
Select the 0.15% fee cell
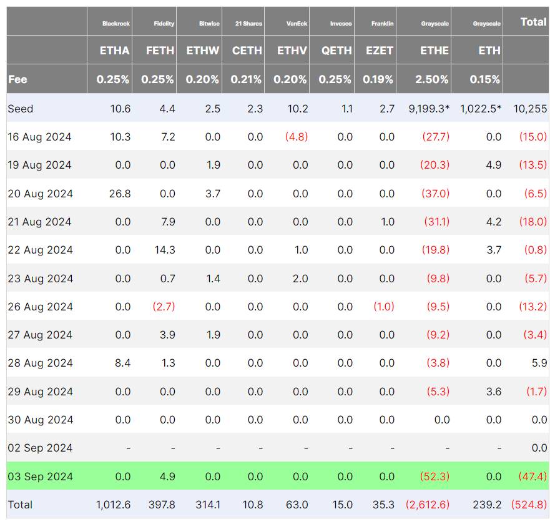click(x=485, y=79)
